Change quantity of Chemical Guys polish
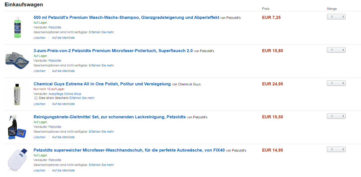361x177 pixels. pyautogui.click(x=336, y=83)
